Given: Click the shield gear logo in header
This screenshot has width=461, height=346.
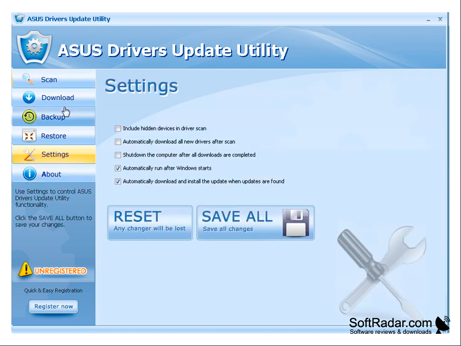Looking at the screenshot, I should (34, 48).
